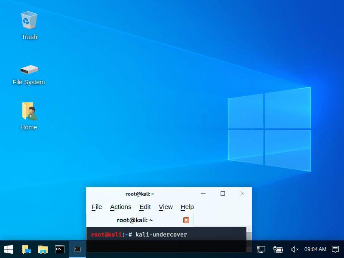344x258 pixels.
Task: Open the terminal Actions menu
Action: (x=121, y=207)
